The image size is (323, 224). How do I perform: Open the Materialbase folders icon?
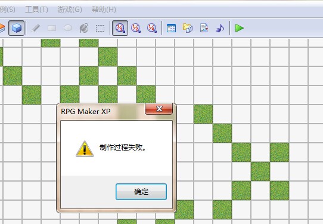[188, 28]
